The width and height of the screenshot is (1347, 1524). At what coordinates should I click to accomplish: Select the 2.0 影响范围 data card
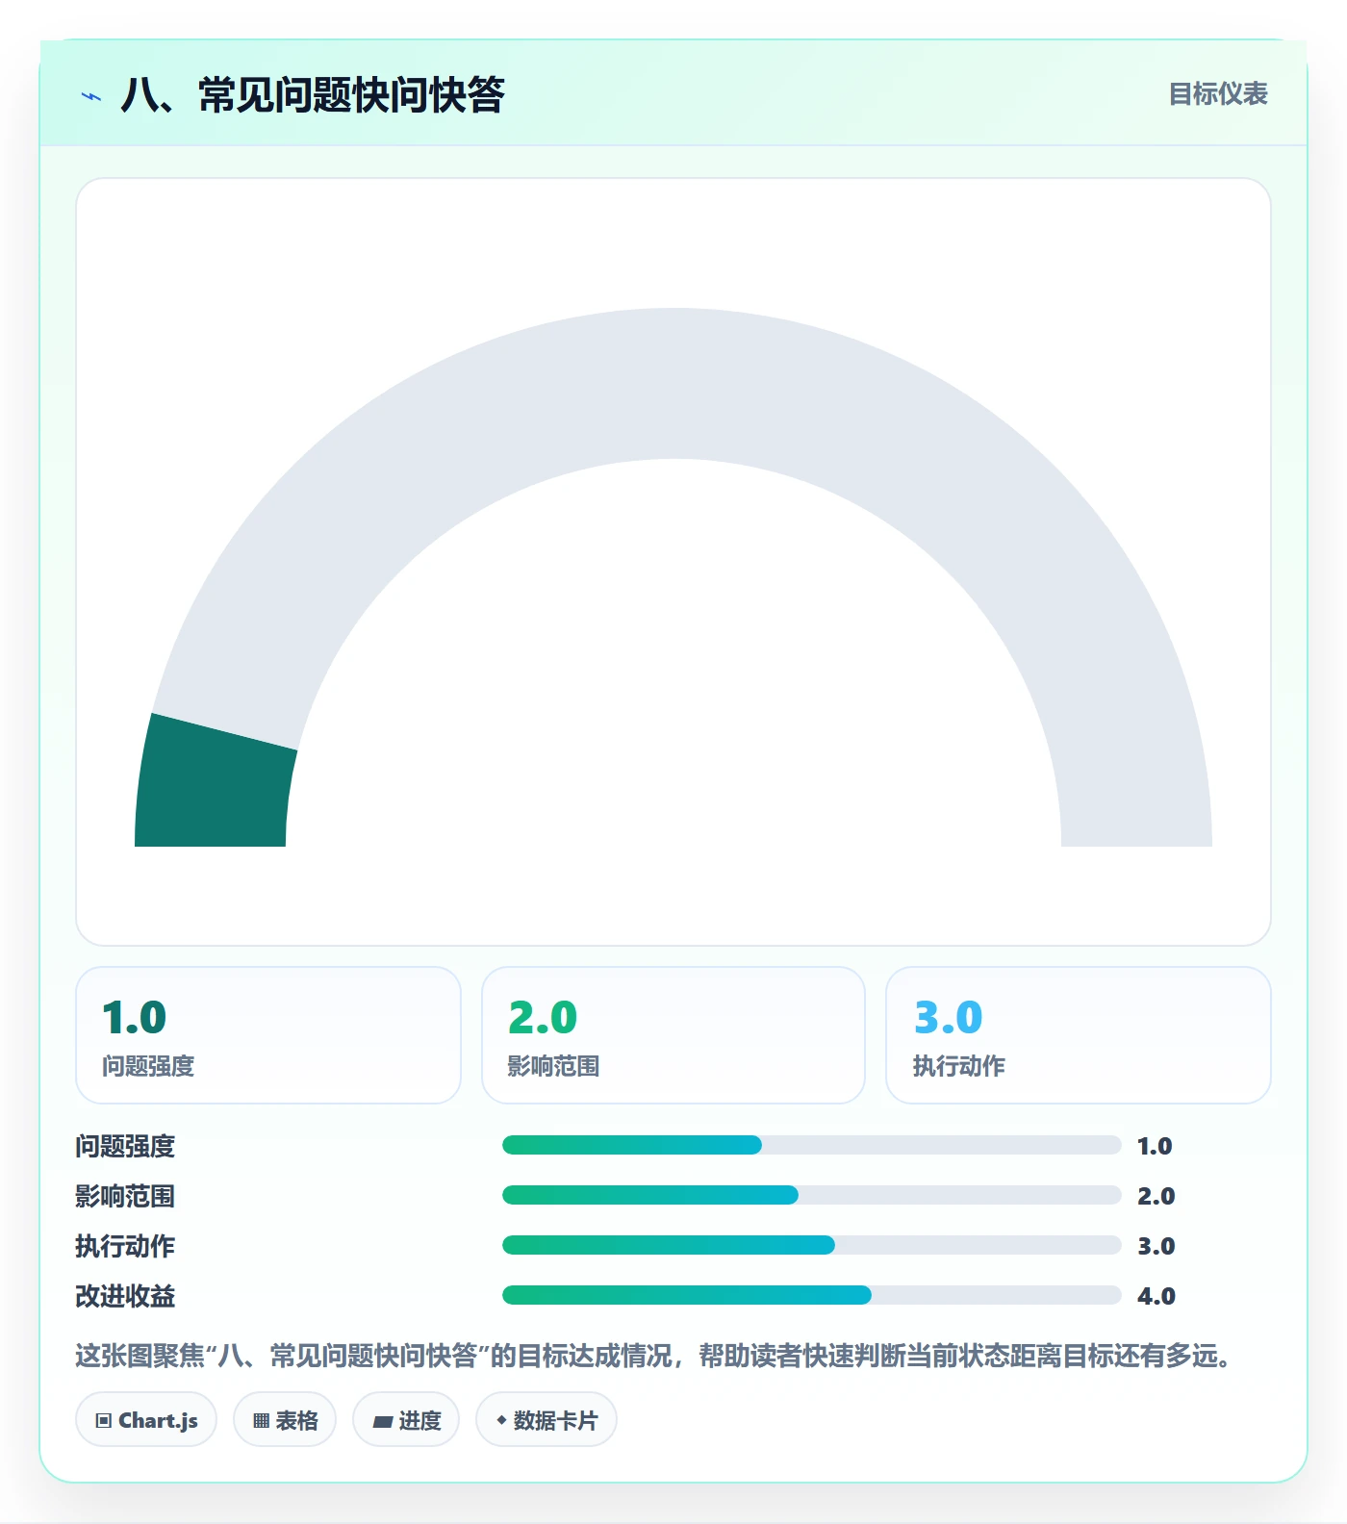click(x=673, y=1035)
